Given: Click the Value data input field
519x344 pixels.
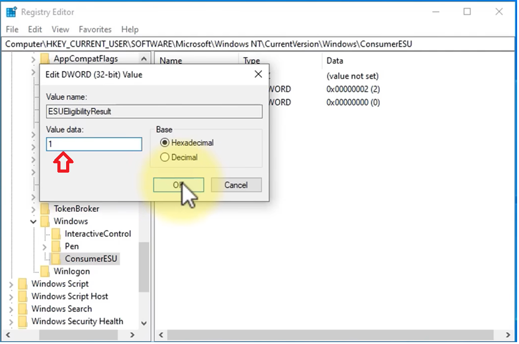Looking at the screenshot, I should click(x=94, y=144).
